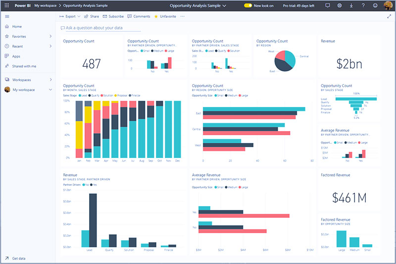Screen dimensions: 396x264
Task: Click the feedback smiley icon
Action: click(375, 5)
